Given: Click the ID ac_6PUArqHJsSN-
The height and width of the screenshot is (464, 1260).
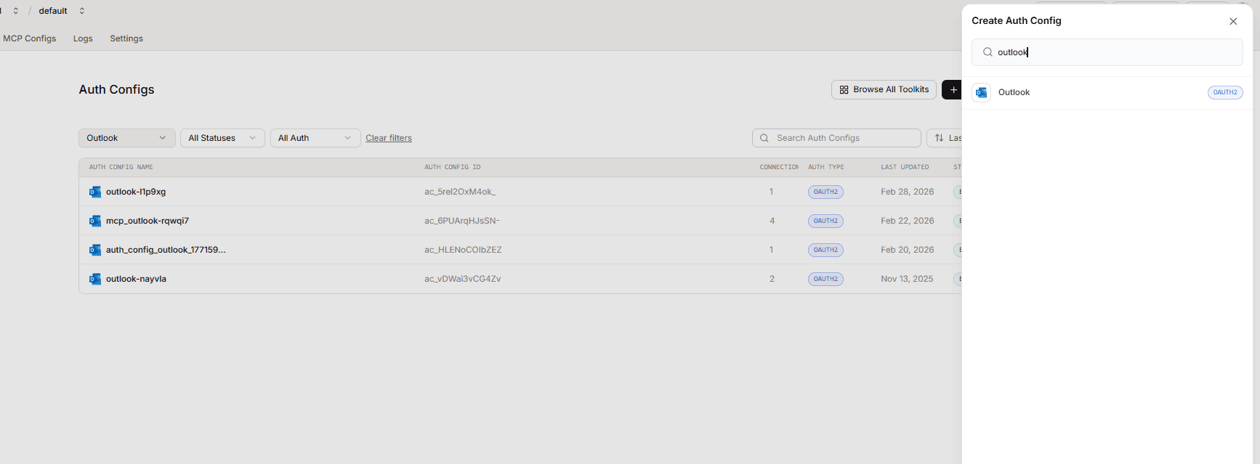Looking at the screenshot, I should [462, 221].
